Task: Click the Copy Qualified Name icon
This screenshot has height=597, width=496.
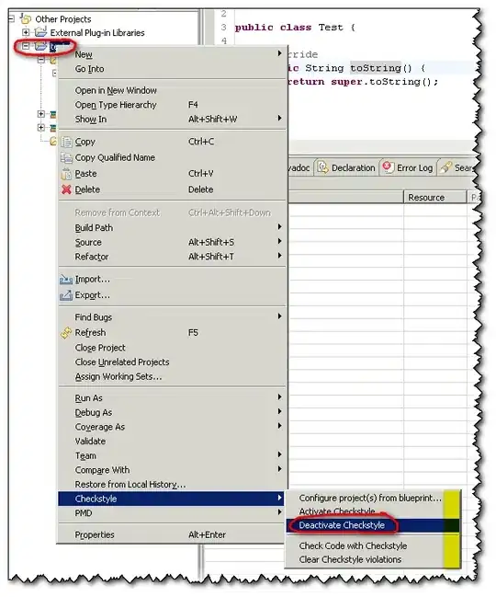Action: coord(66,158)
